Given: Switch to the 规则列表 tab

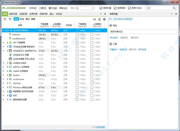Looking at the screenshot, I should point(13,14).
